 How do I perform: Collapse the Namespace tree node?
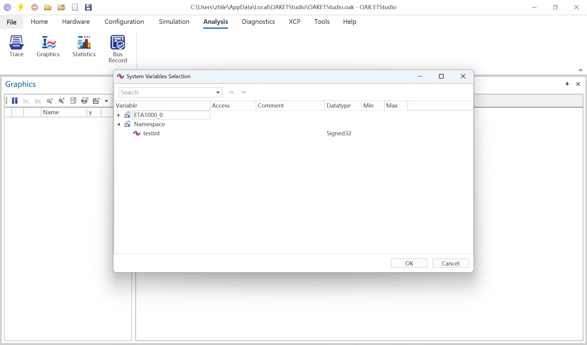point(119,124)
